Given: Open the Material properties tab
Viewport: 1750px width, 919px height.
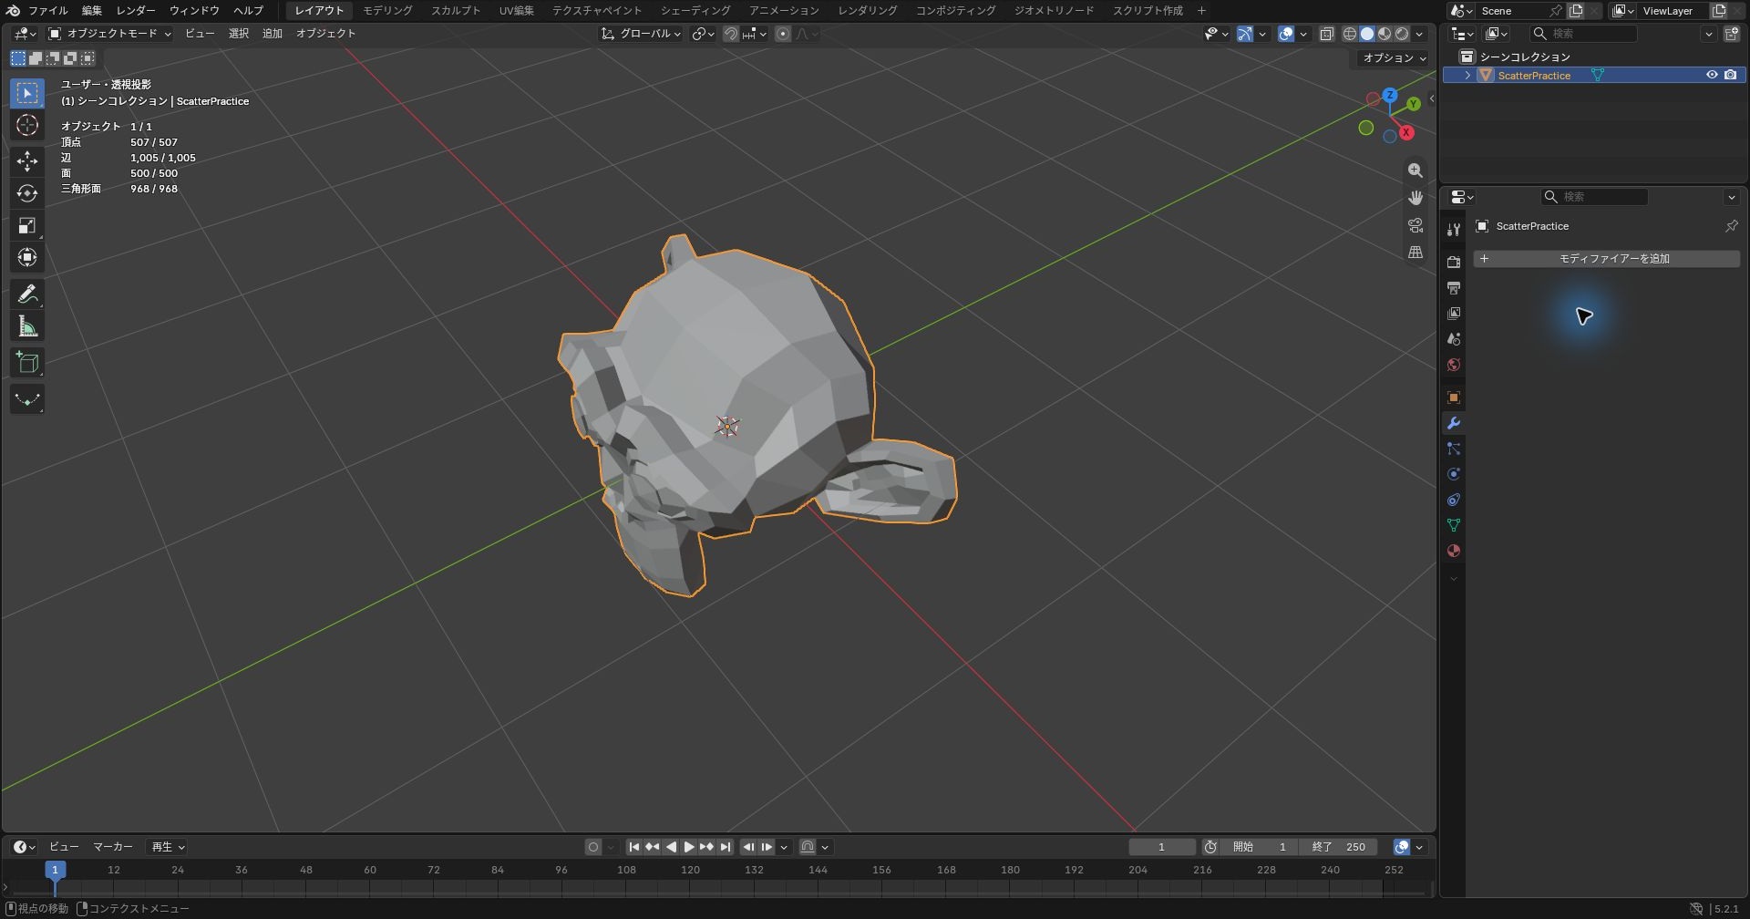Looking at the screenshot, I should (1454, 551).
